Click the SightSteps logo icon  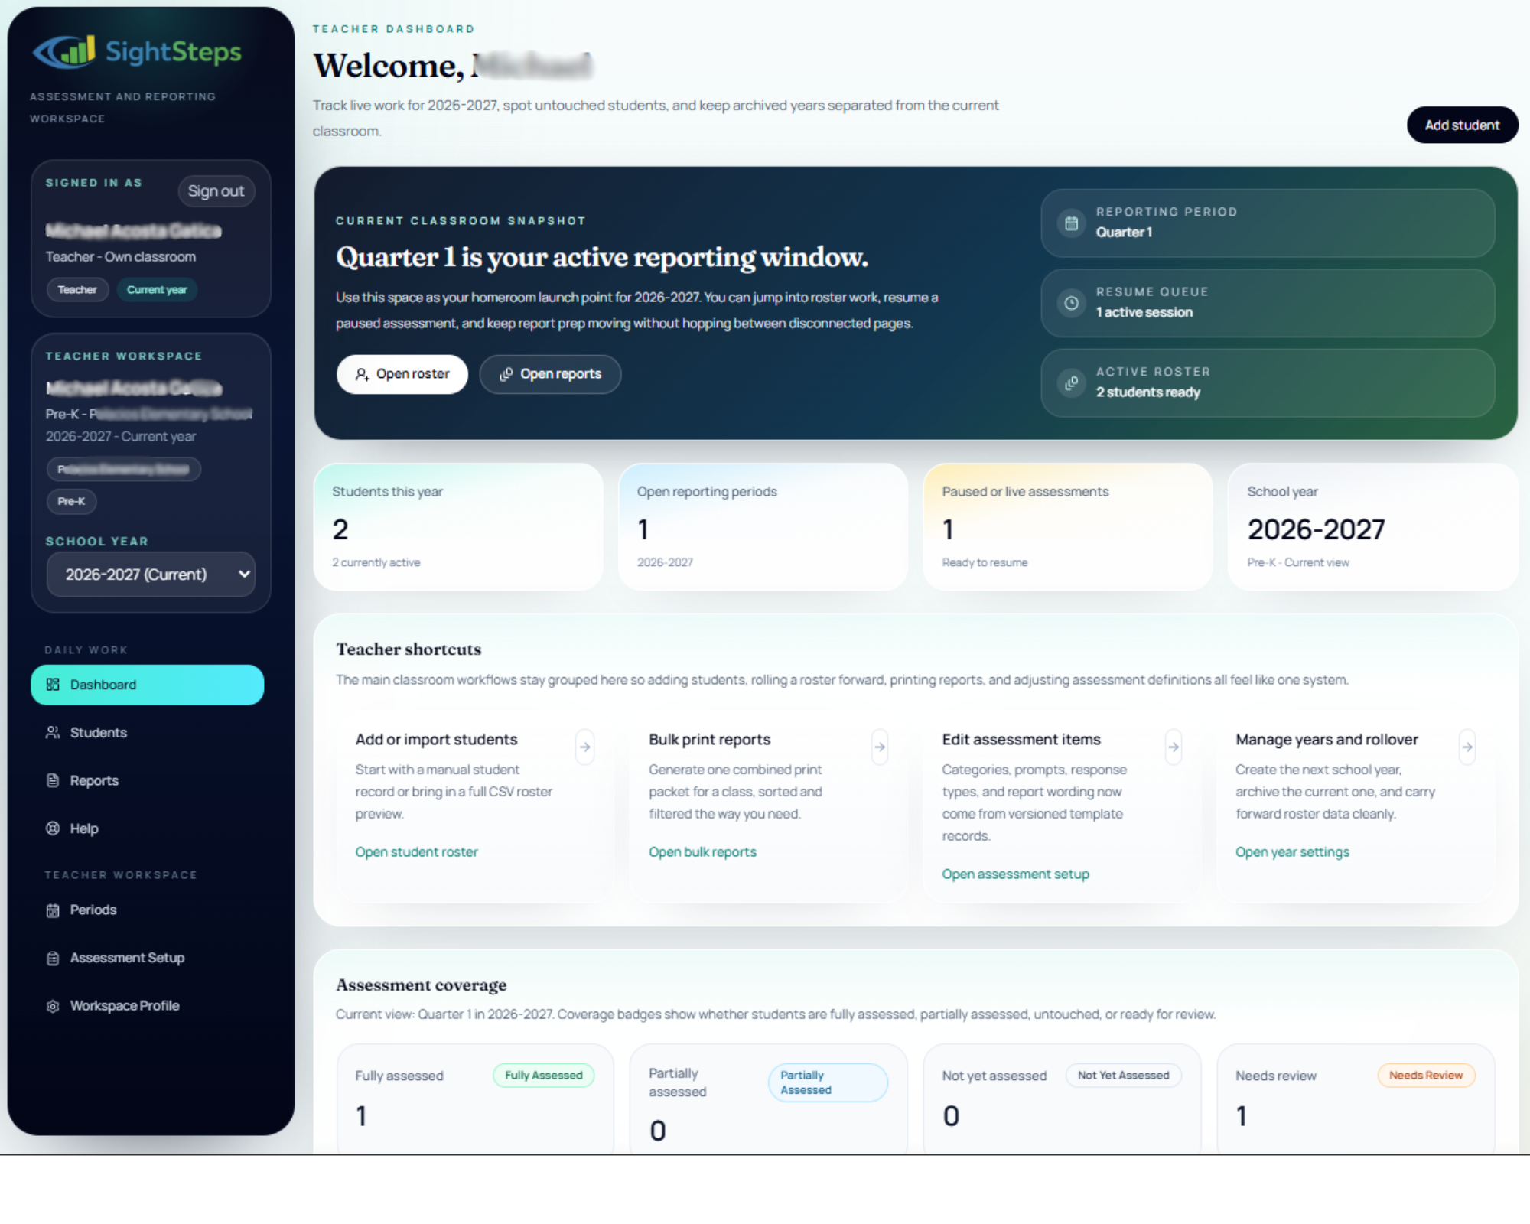point(65,51)
